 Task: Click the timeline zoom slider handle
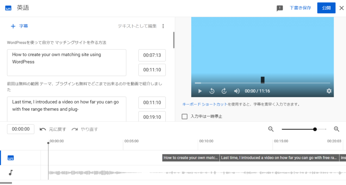click(315, 129)
